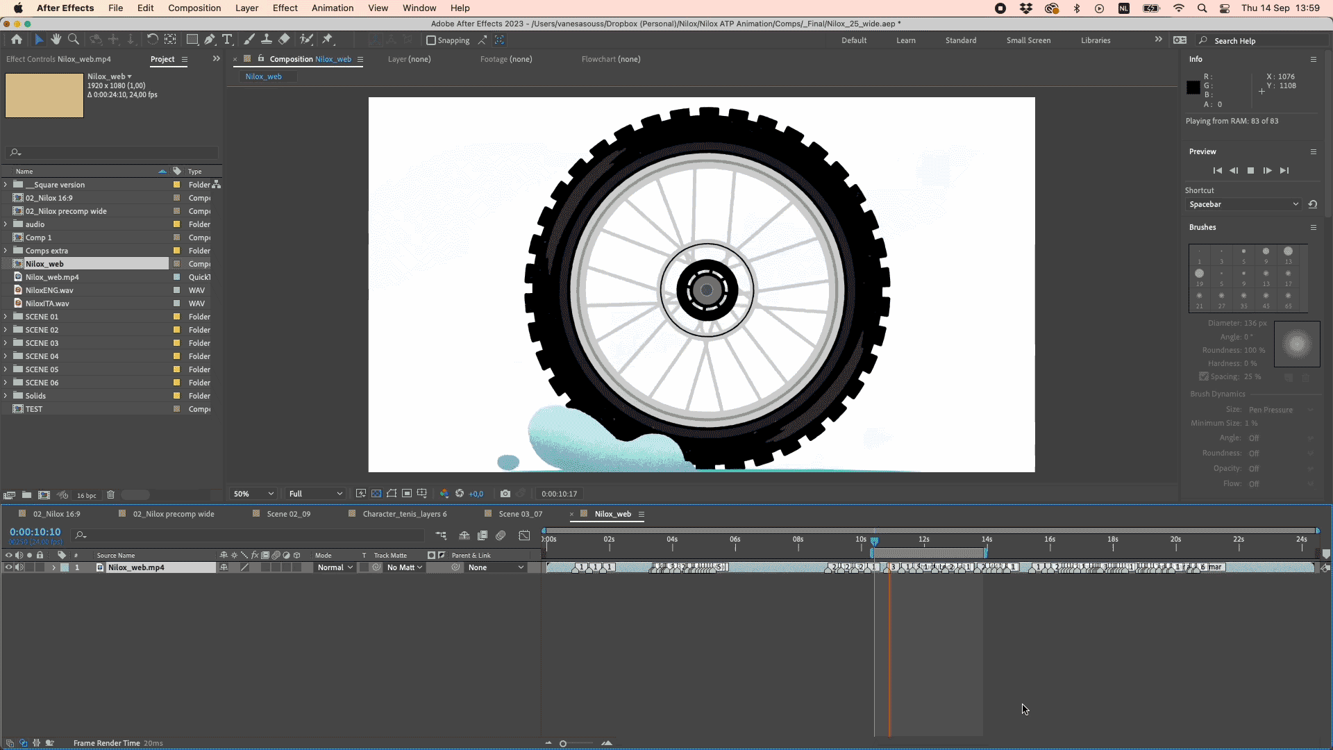Select the Clone Stamp tool
This screenshot has width=1333, height=750.
coord(267,40)
